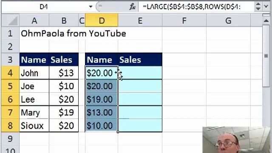Screen dimensions: 272x153
Task: Click the "Name" header in column A
Action: click(x=34, y=59)
